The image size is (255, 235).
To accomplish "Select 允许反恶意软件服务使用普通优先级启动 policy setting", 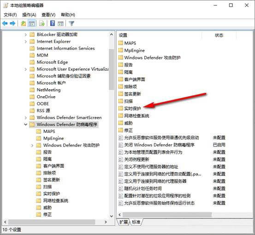I will (161, 138).
